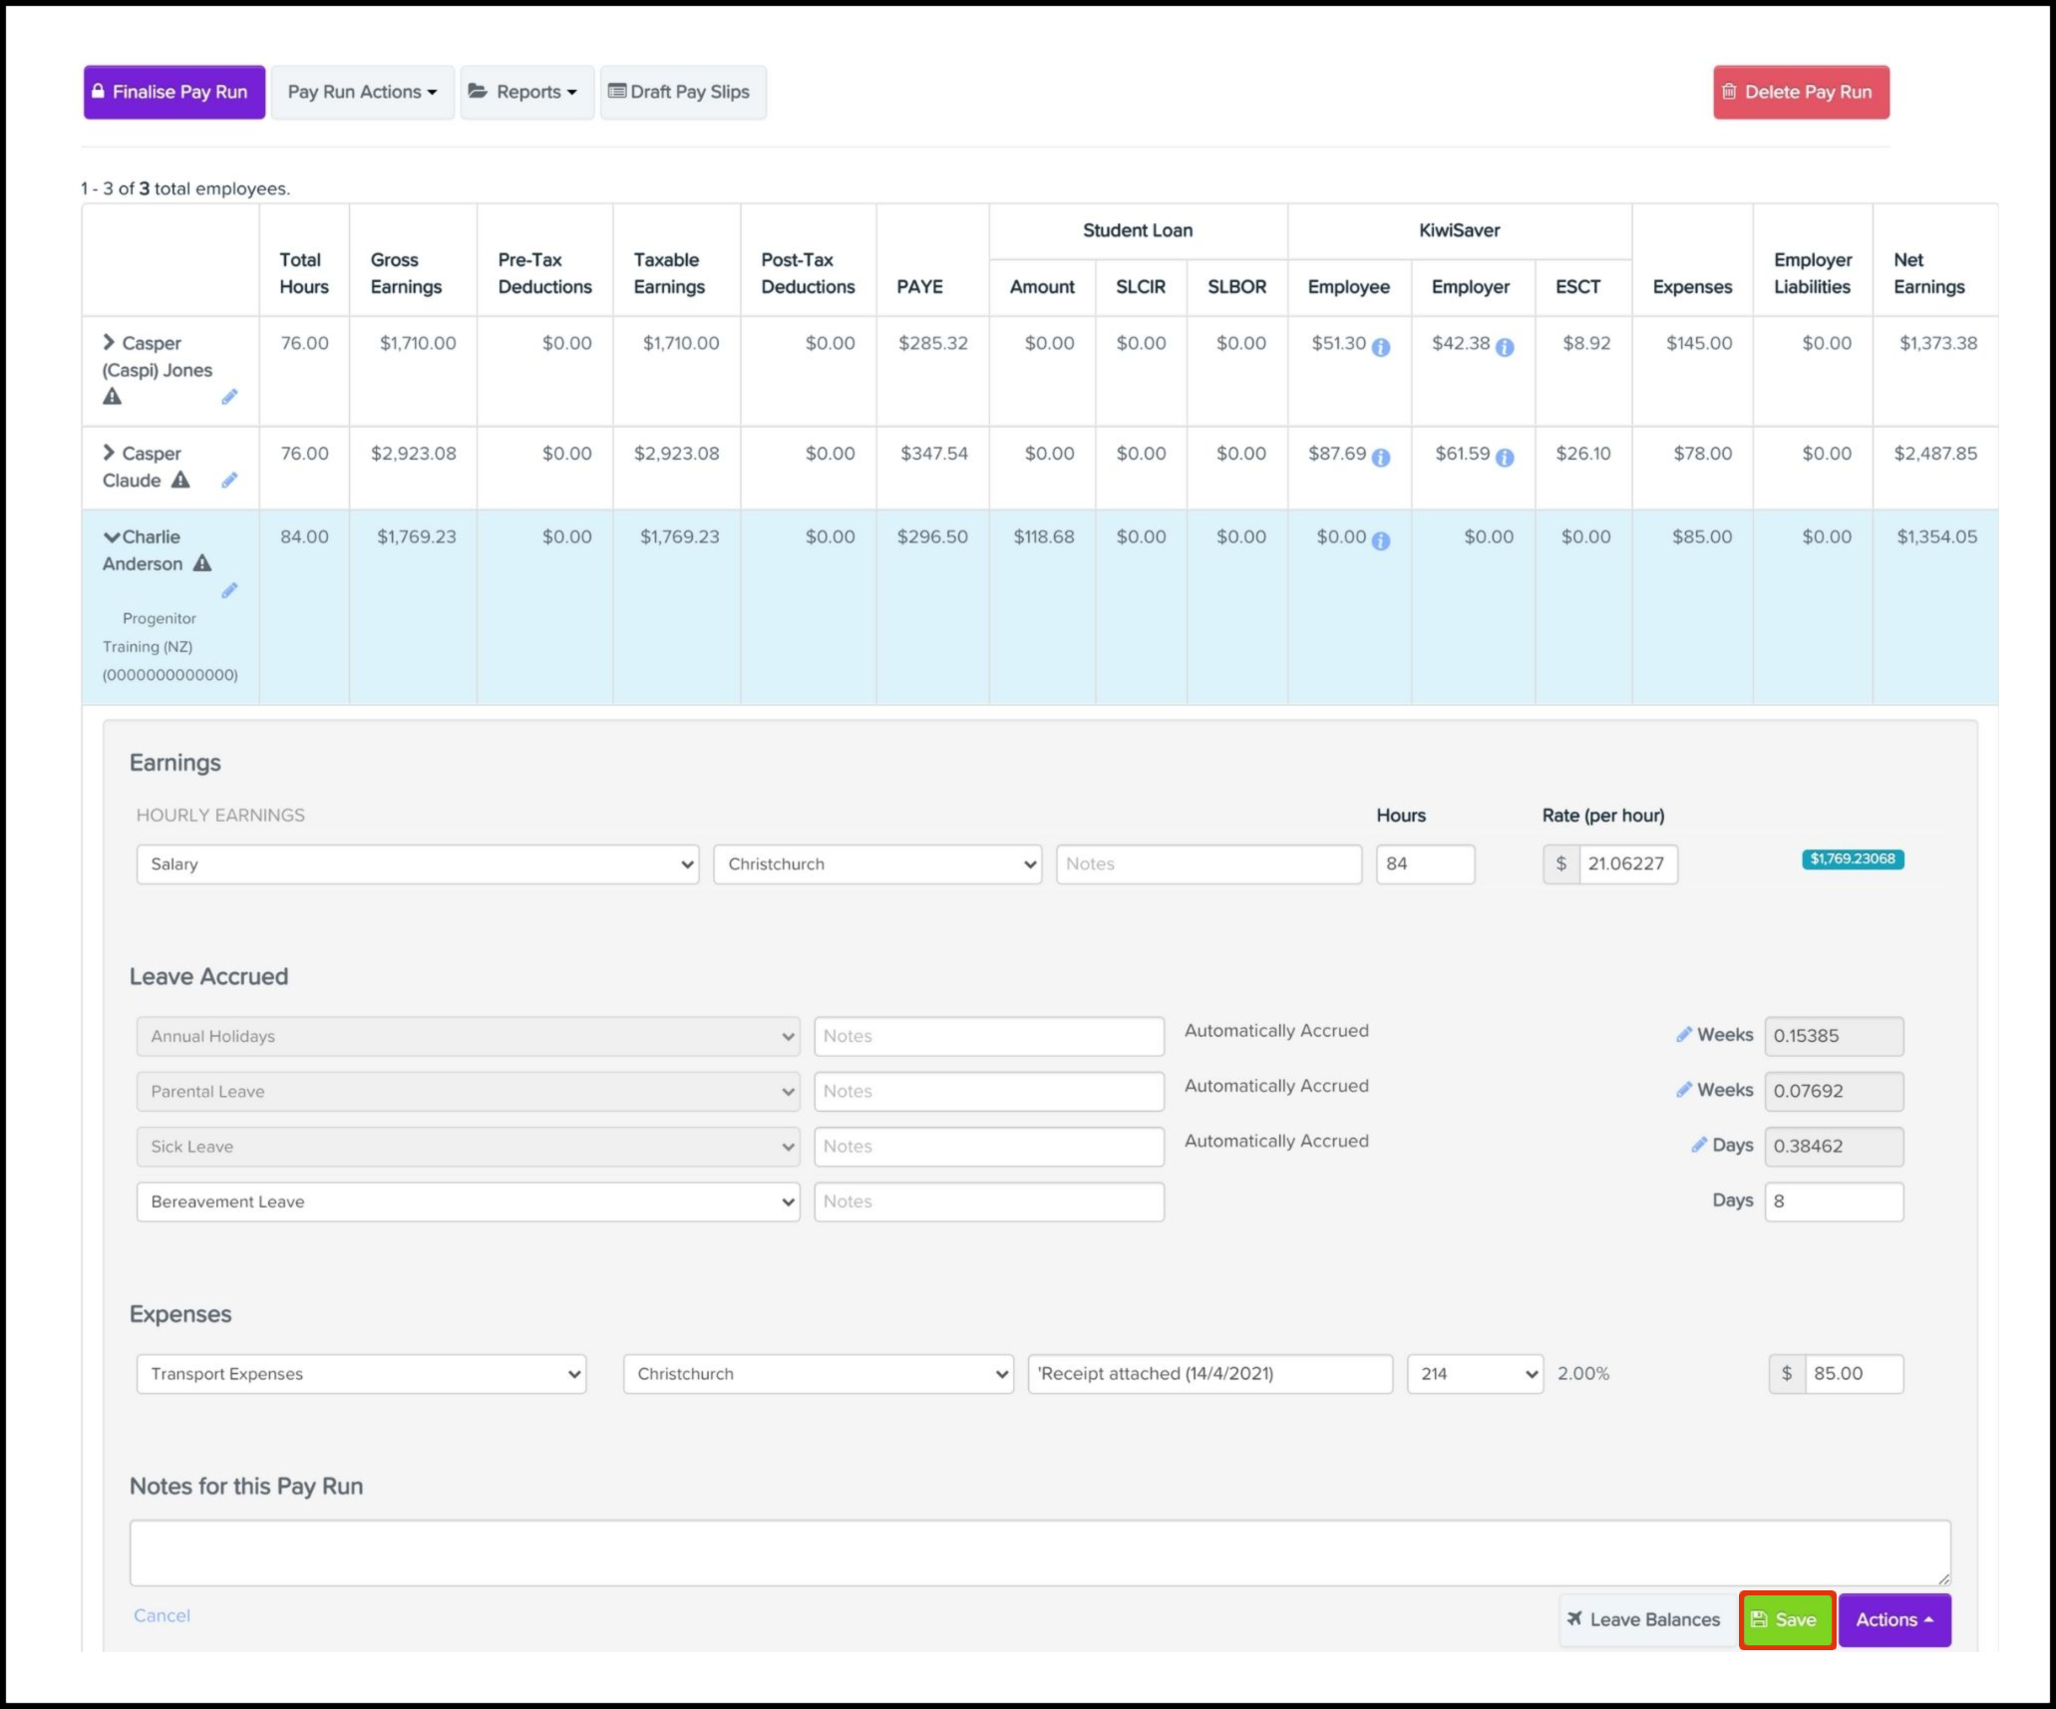Viewport: 2056px width, 1709px height.
Task: Collapse Charlie Anderson row chevron
Action: (x=112, y=537)
